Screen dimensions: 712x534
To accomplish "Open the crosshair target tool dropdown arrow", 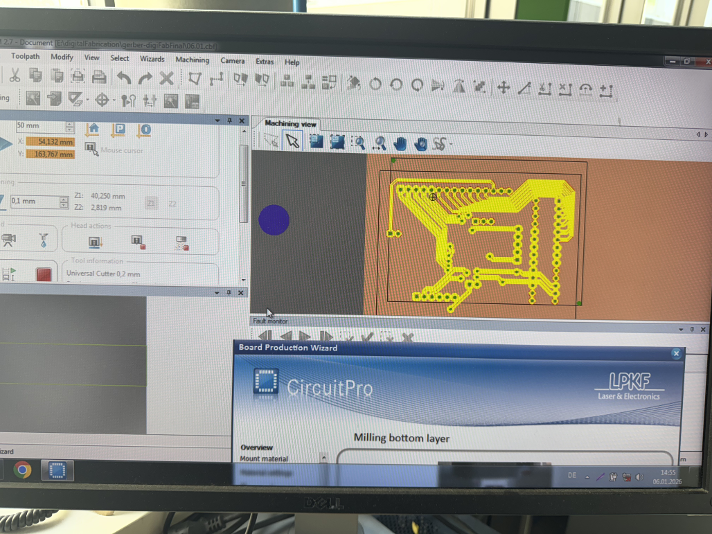I will [114, 100].
